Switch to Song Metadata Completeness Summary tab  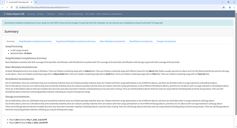coord(35,42)
